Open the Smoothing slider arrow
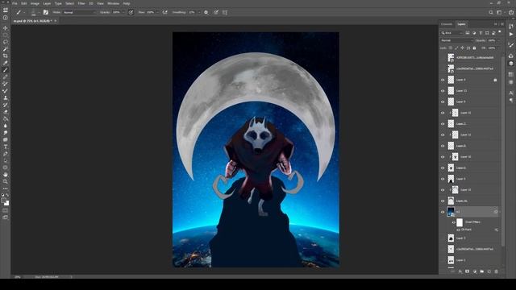This screenshot has height=290, width=516. point(199,13)
